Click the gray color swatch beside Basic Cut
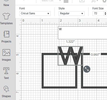107x100 pixels. (66, 1)
